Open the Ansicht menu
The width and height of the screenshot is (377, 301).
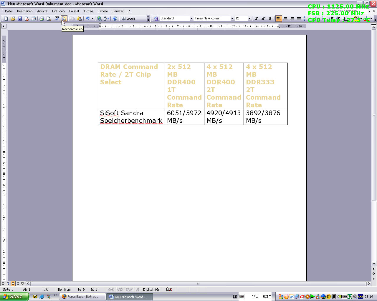[x=42, y=11]
